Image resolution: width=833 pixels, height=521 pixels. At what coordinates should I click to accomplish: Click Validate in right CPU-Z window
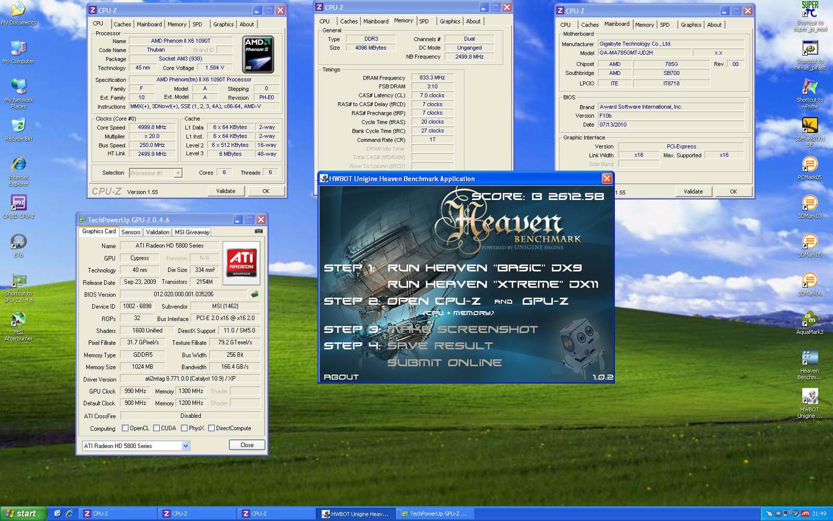(693, 192)
